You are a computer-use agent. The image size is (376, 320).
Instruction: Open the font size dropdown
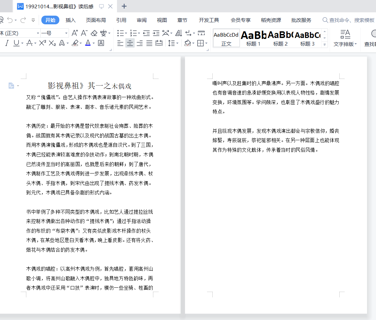[66, 33]
